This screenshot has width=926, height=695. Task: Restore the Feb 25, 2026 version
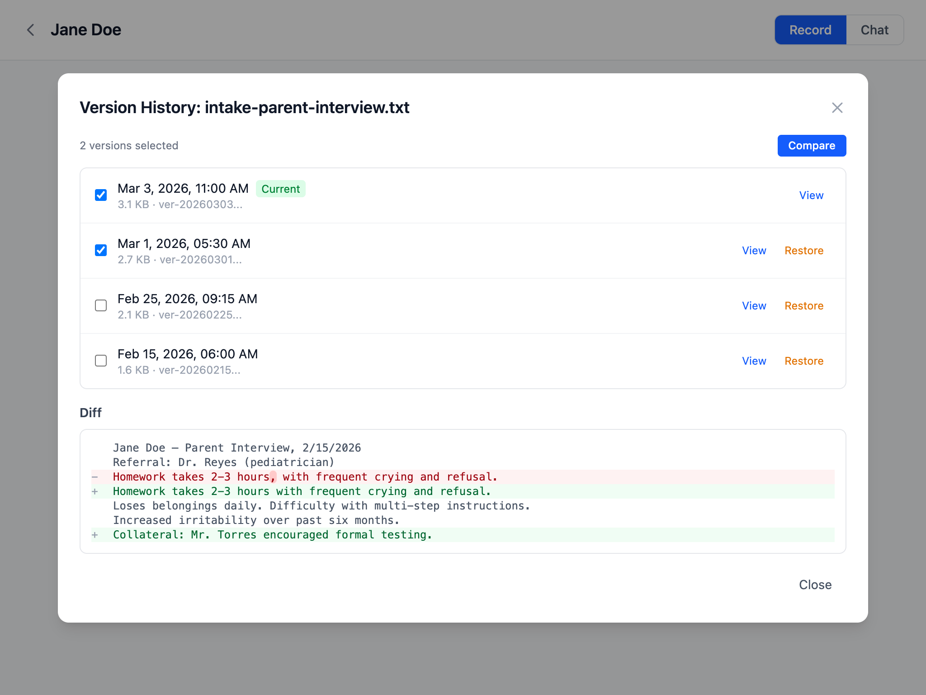coord(804,305)
